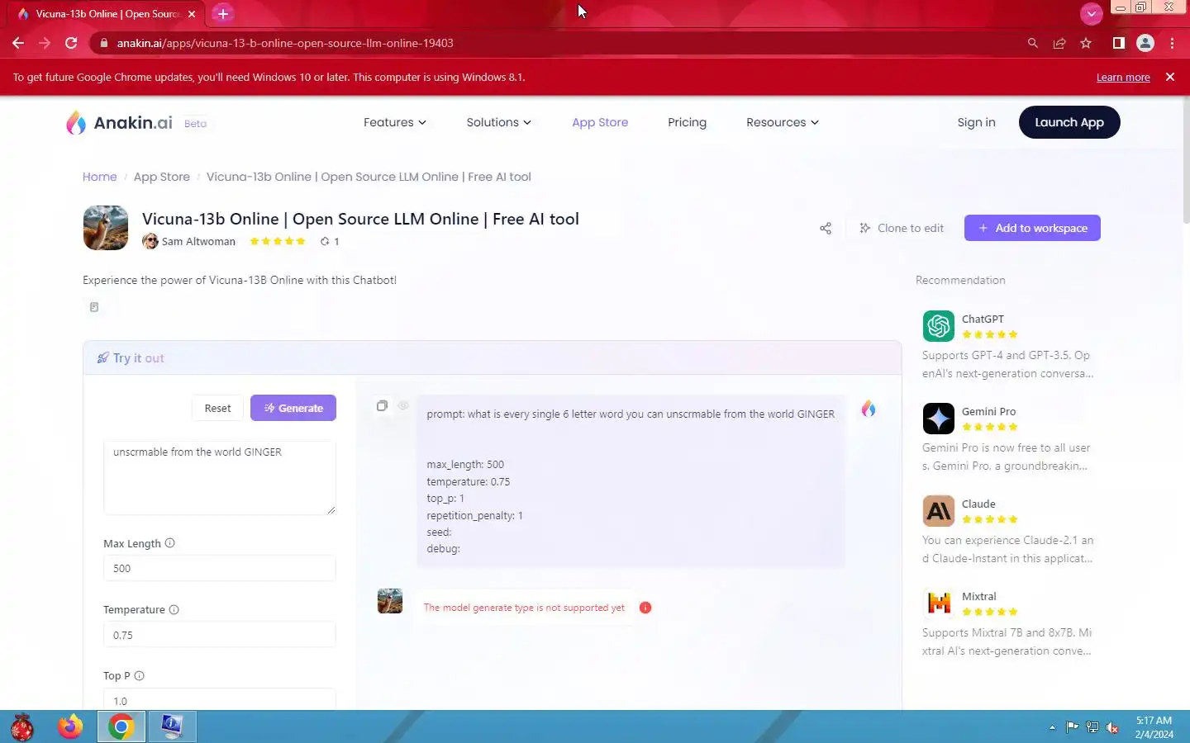Click the browser address bar URL
The height and width of the screenshot is (743, 1190).
tap(285, 43)
